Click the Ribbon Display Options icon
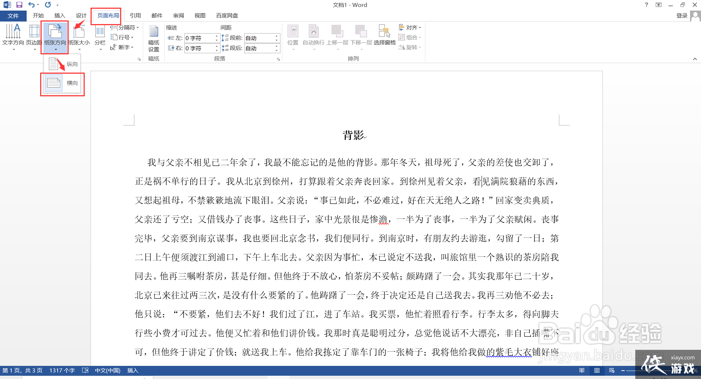The height and width of the screenshot is (379, 701). coord(659,5)
